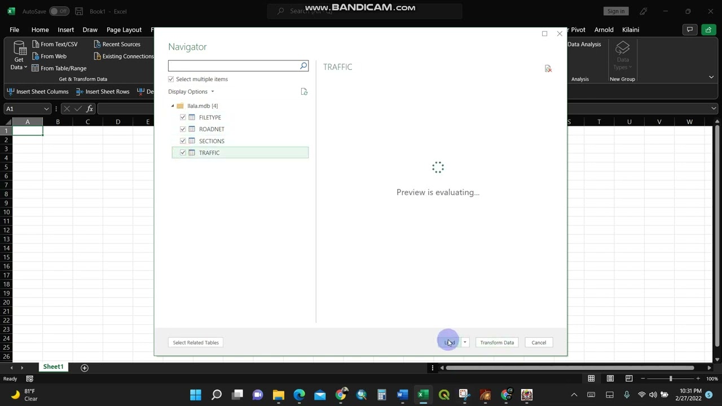722x406 pixels.
Task: Add a new sheet
Action: pyautogui.click(x=85, y=368)
